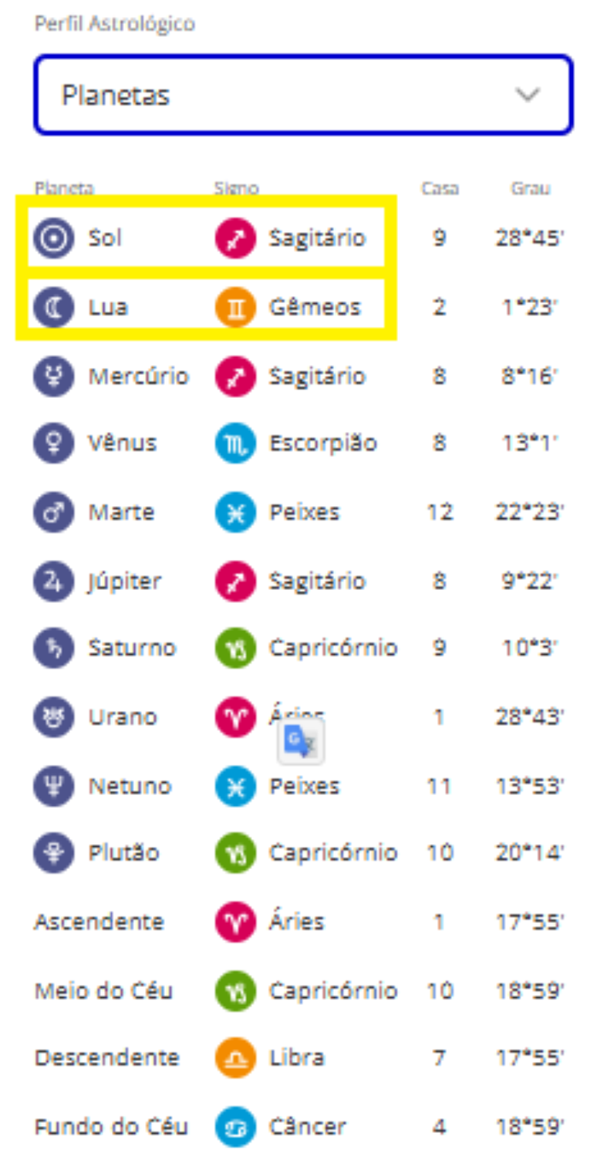Click the Vênus planet icon
The width and height of the screenshot is (597, 1173).
tap(53, 443)
